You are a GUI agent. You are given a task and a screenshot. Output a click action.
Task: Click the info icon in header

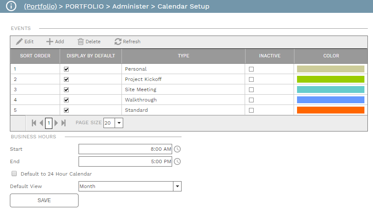pos(11,6)
